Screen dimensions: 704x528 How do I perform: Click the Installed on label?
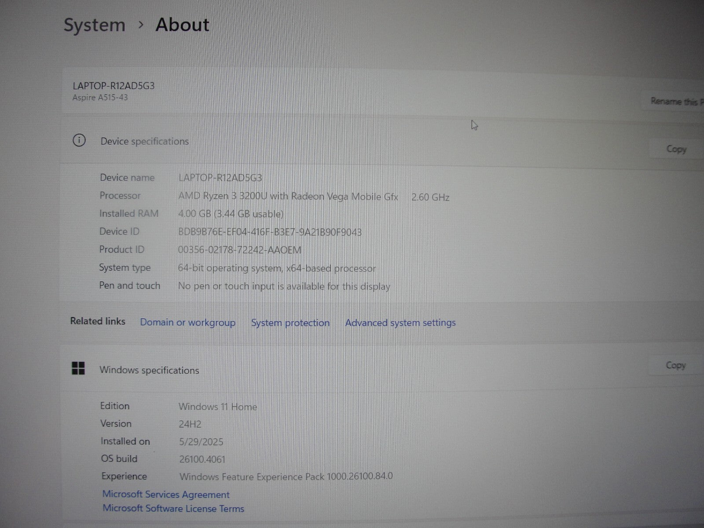point(125,441)
